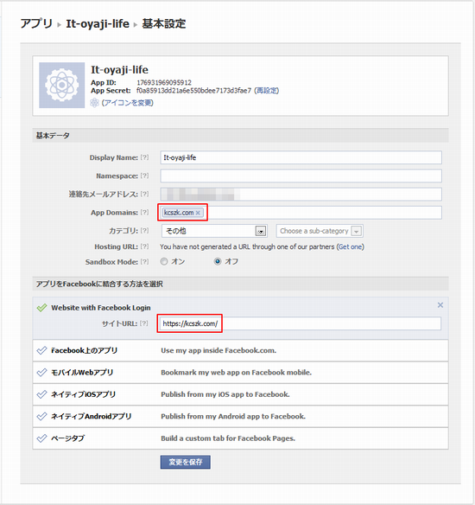Open the カテゴリ dropdown showing その他

pos(214,231)
